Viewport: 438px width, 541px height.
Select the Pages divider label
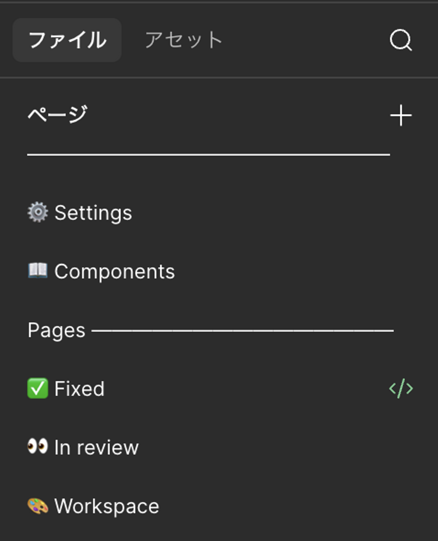point(56,330)
